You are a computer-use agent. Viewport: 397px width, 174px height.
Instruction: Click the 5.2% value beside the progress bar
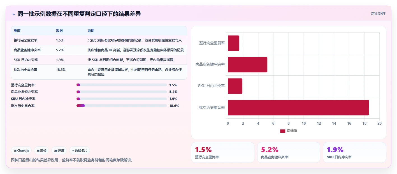click(173, 92)
